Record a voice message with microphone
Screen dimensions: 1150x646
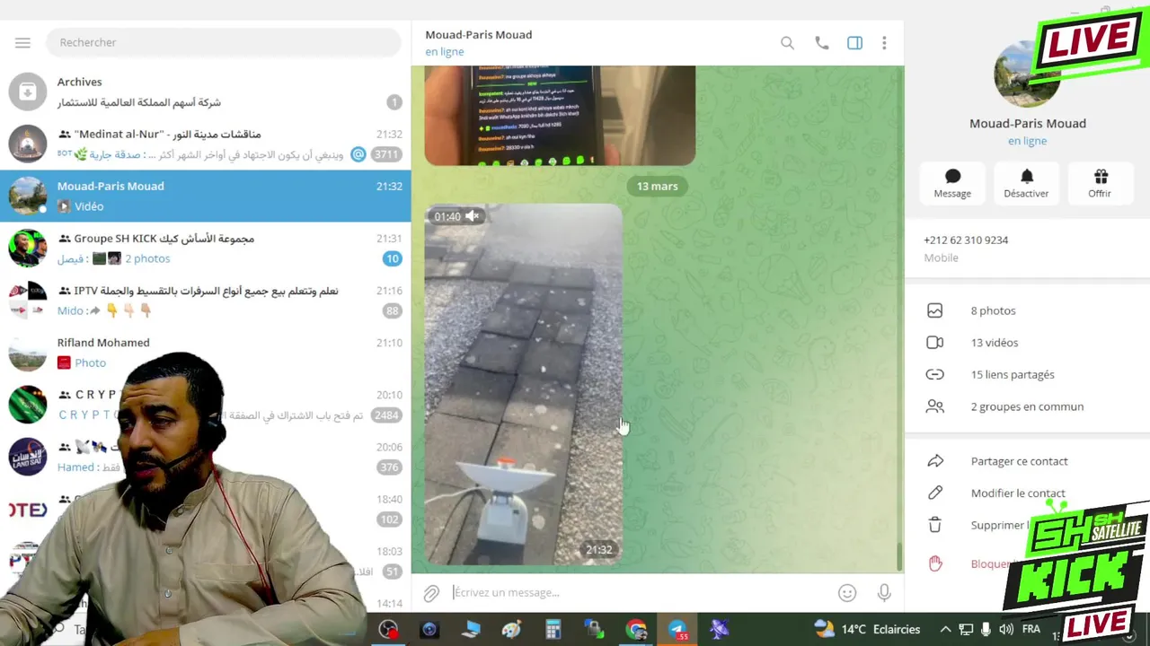point(884,592)
